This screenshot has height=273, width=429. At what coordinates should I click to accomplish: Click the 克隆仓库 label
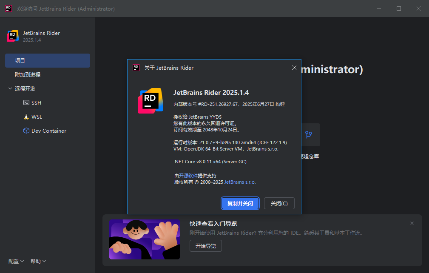[x=310, y=156]
